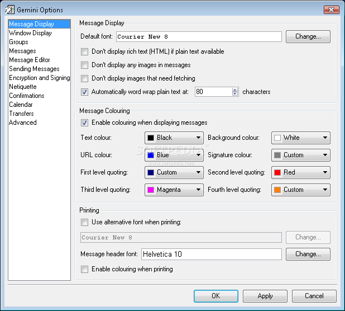
Task: Apply the option changes
Action: 265,296
